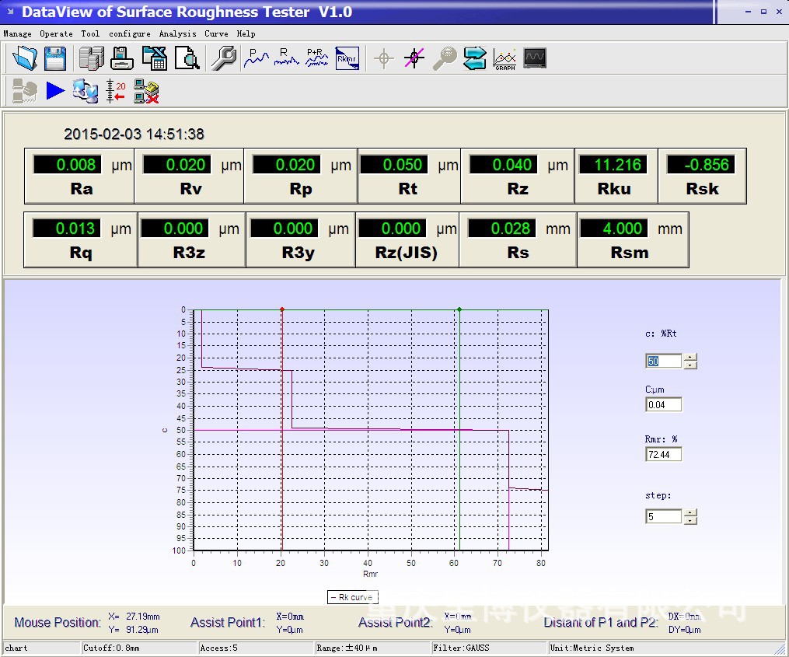Image resolution: width=789 pixels, height=657 pixels.
Task: Click the printer icon in toolbar
Action: [122, 58]
